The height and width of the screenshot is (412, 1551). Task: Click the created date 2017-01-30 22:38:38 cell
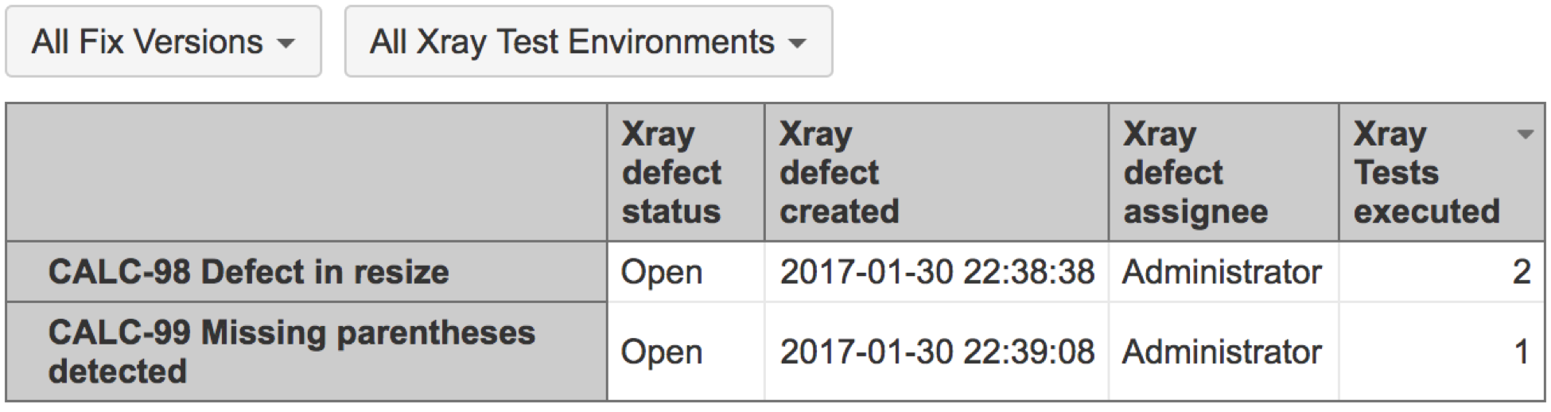[936, 272]
